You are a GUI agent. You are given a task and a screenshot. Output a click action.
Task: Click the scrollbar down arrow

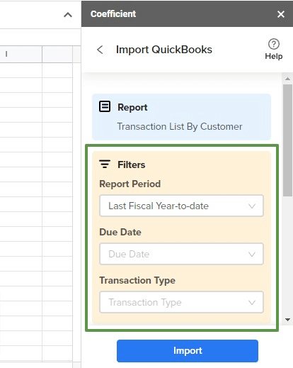287,320
